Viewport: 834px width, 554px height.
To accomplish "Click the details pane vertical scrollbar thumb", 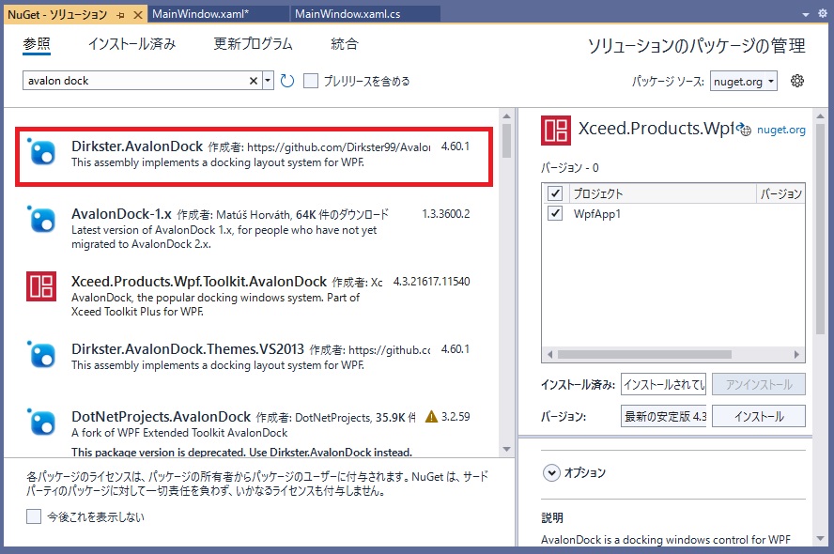I will (x=820, y=228).
